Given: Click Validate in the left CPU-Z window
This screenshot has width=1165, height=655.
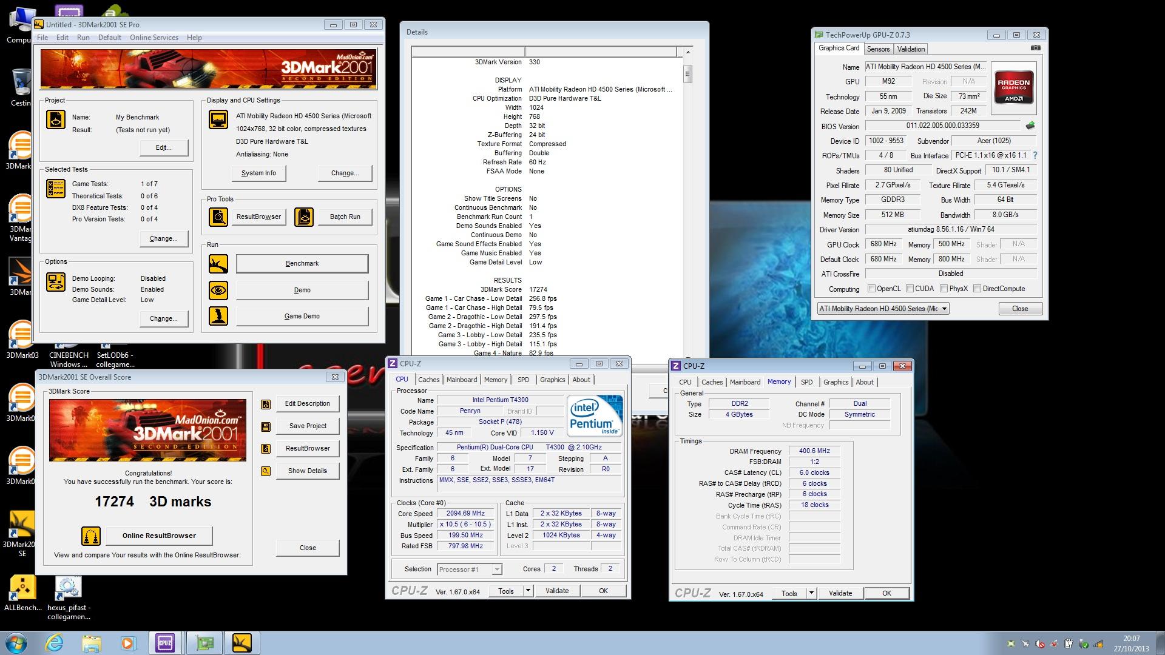Looking at the screenshot, I should 557,591.
